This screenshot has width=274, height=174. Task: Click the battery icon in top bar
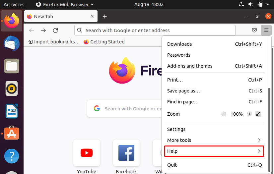click(x=260, y=4)
